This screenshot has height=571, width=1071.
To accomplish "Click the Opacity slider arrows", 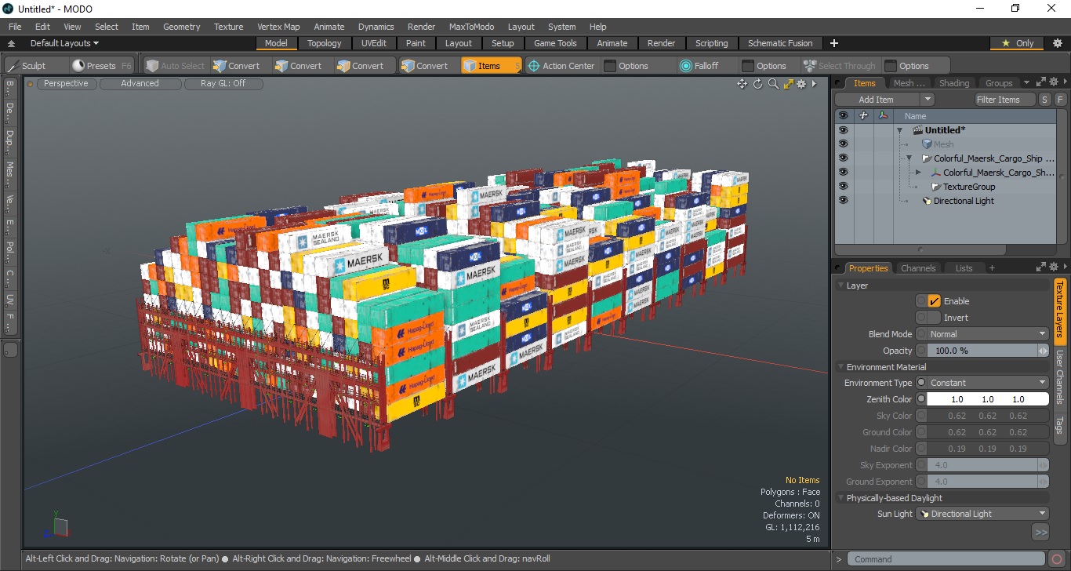I will point(1044,351).
